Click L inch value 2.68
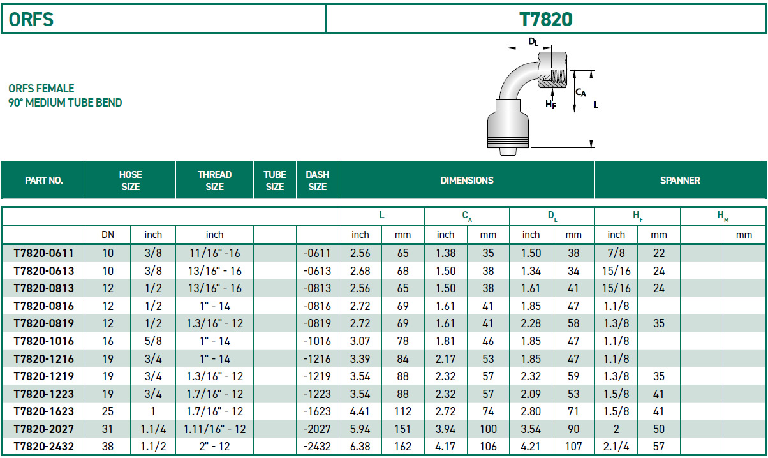 360,271
